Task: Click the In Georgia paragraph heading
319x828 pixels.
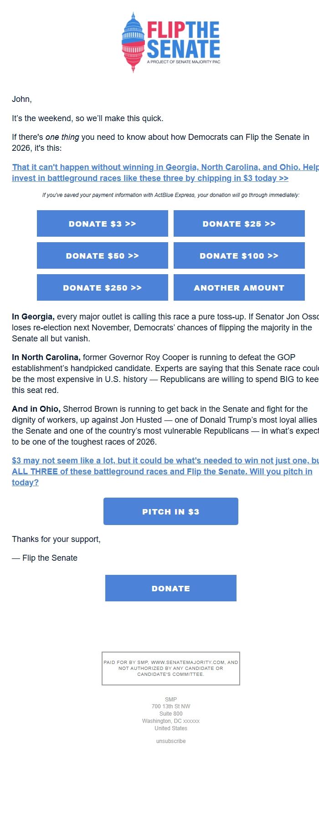Action: point(28,316)
